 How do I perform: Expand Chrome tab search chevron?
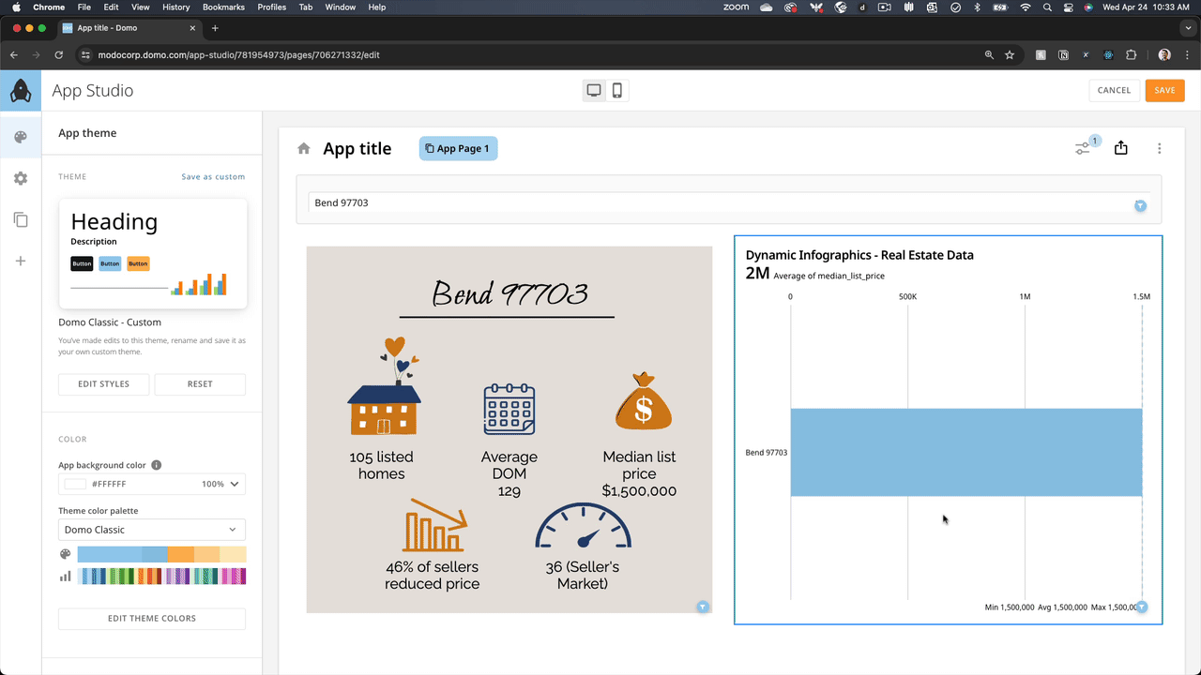point(1186,28)
